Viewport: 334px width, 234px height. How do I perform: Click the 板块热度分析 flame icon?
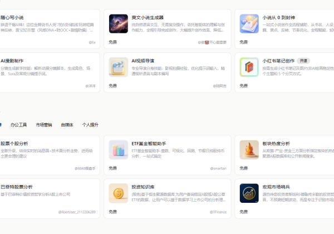tap(249, 150)
